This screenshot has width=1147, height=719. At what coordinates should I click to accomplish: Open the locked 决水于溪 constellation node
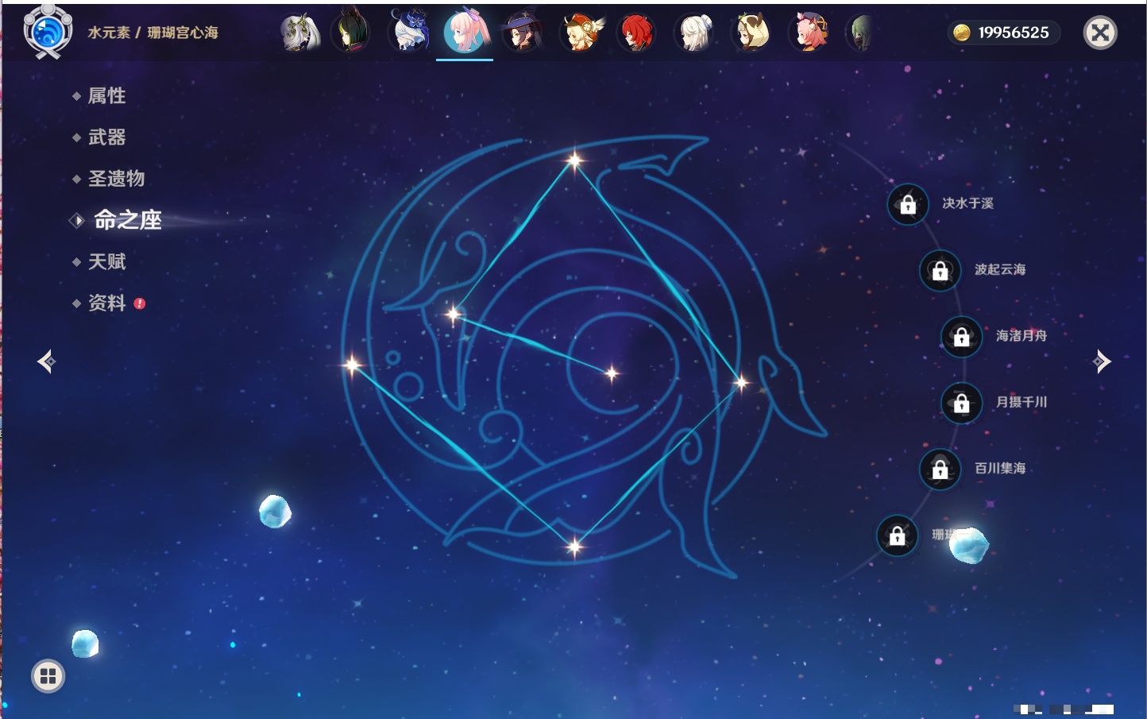click(908, 205)
